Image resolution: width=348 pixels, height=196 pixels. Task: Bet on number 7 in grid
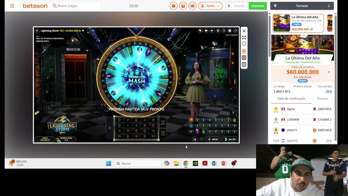[128, 125]
